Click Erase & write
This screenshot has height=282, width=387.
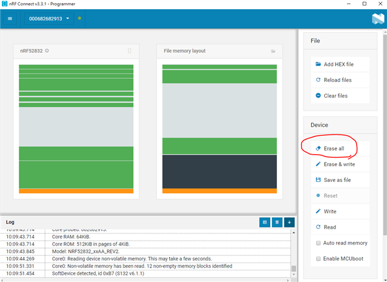pos(340,164)
